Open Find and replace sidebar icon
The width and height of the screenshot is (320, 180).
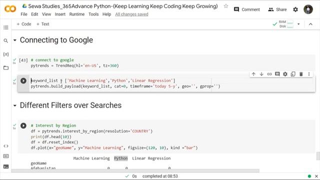pos(6,41)
